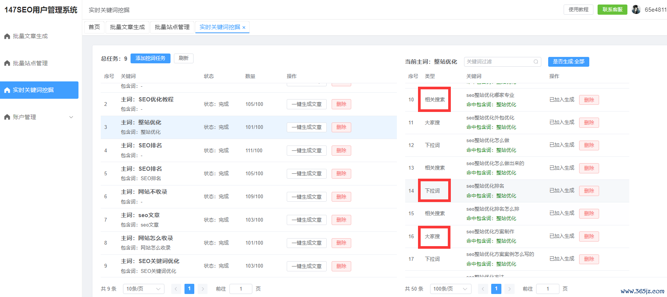Click the 大家搜 type in row 11
This screenshot has width=667, height=297.
[x=432, y=123]
